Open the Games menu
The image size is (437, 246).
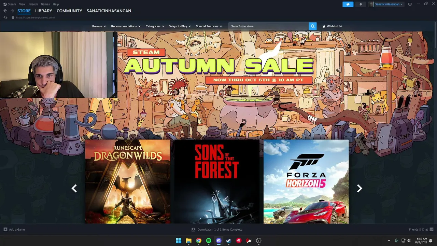[45, 4]
